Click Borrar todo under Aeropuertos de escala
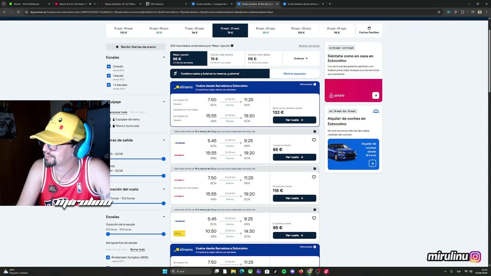491x276 pixels. pyautogui.click(x=138, y=250)
